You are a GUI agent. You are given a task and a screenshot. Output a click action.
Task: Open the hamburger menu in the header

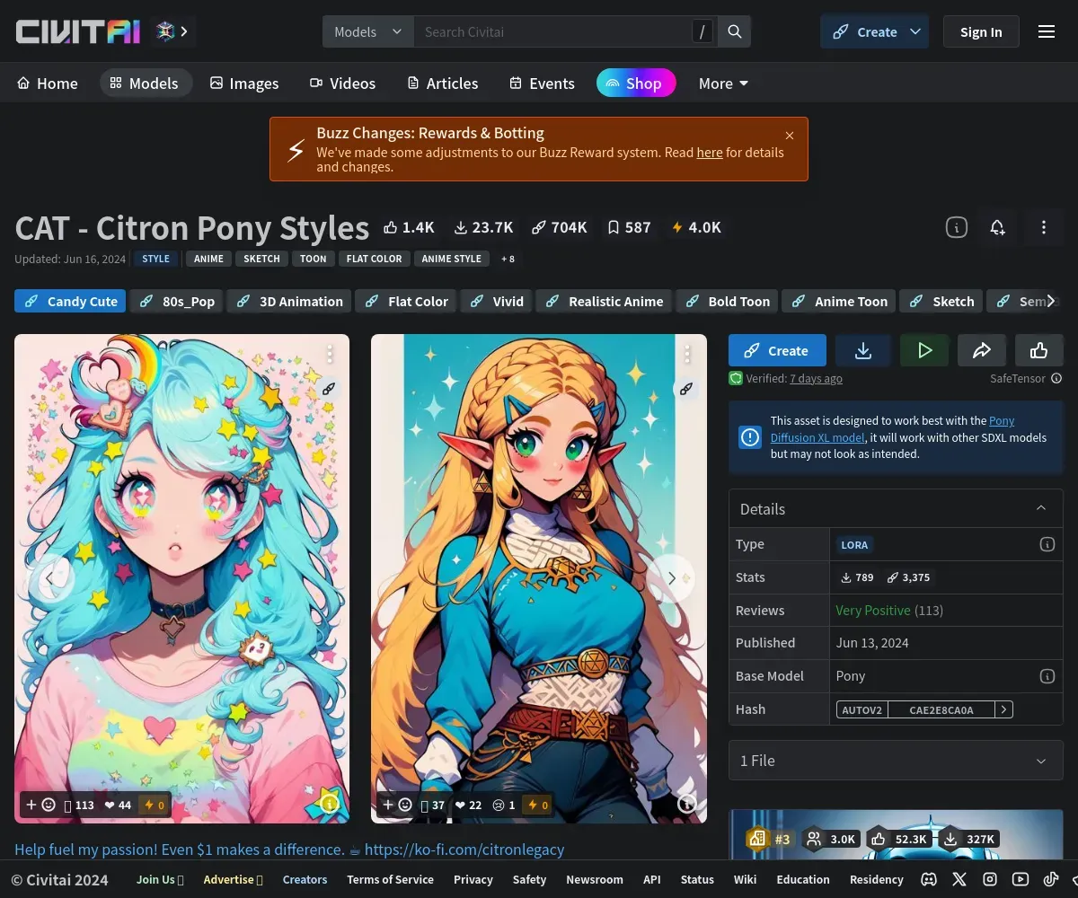coord(1047,31)
